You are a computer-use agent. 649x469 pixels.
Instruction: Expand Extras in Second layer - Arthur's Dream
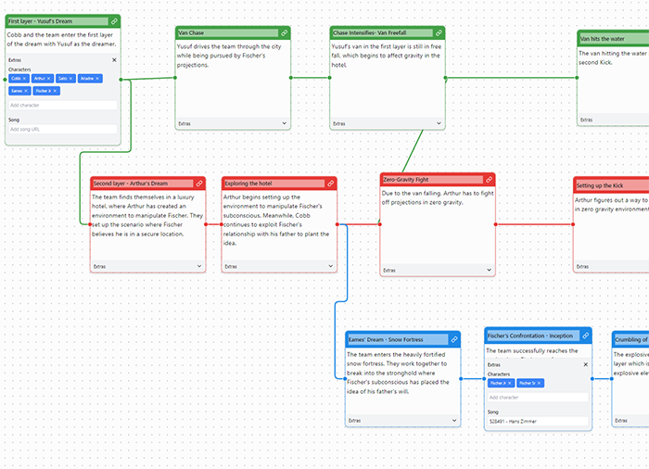198,266
